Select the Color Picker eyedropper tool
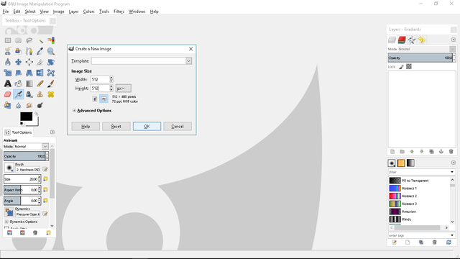Screen dimensions: 460x259 [x=40, y=51]
